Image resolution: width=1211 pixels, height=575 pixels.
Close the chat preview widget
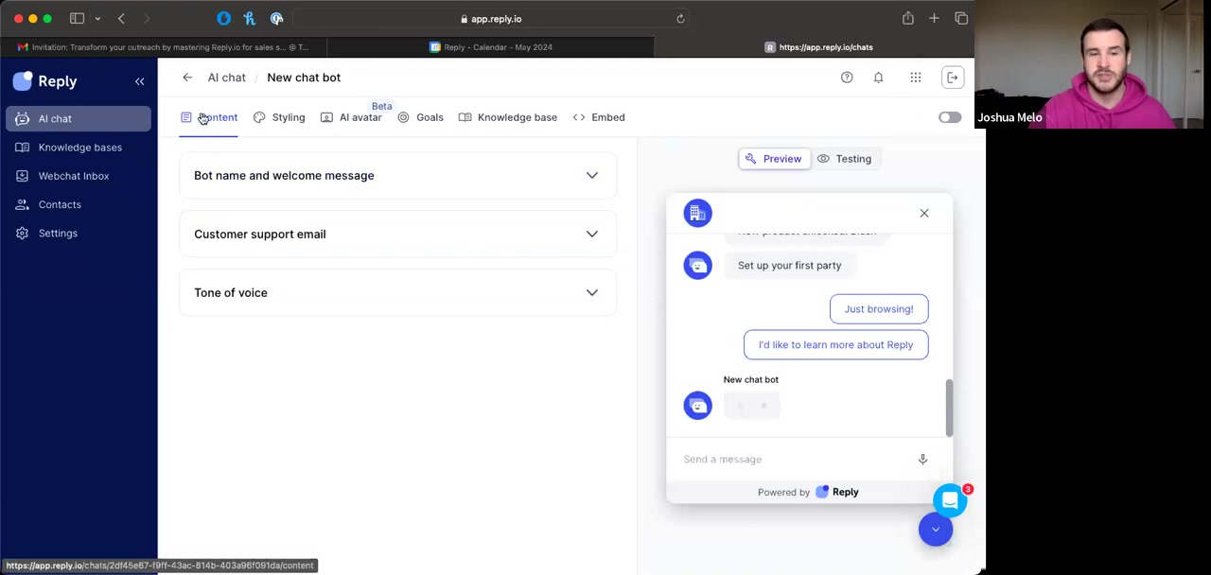pos(924,213)
